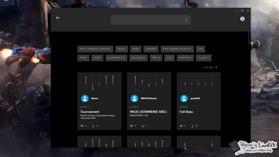Image resolution: width=279 pixels, height=157 pixels.
Task: Click the Tournament card EQ preview
Action: tap(99, 83)
